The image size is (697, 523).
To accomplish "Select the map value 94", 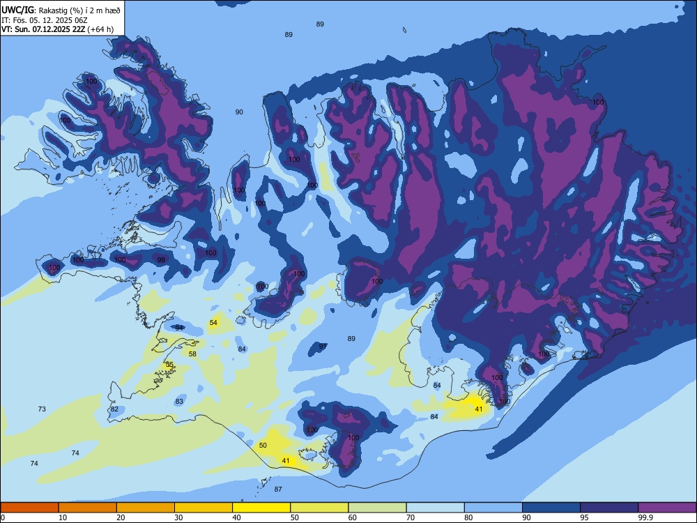I will 179,328.
